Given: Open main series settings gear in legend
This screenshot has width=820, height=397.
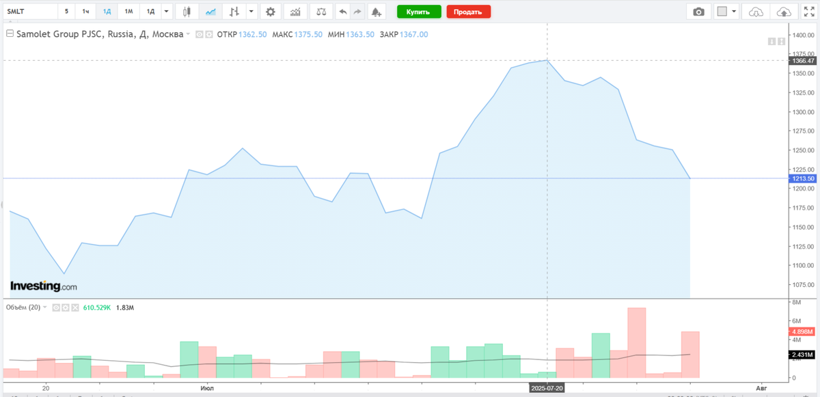Looking at the screenshot, I should [x=208, y=34].
